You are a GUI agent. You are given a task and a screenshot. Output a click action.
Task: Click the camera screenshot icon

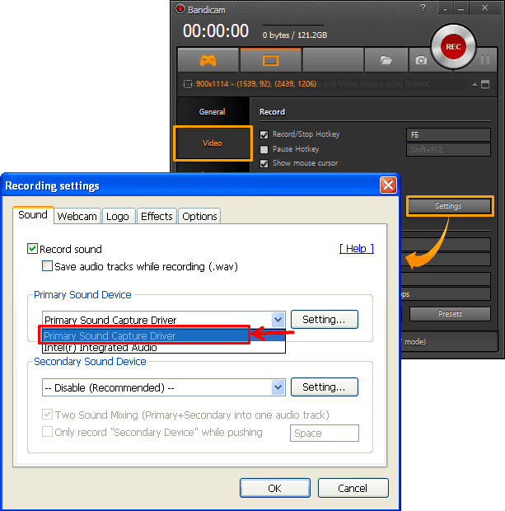point(421,60)
